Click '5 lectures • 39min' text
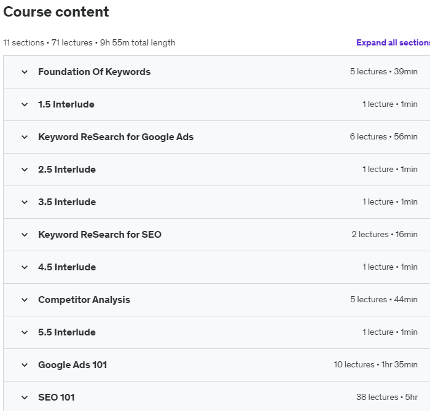Viewport: 430px width, 411px height. click(x=384, y=71)
